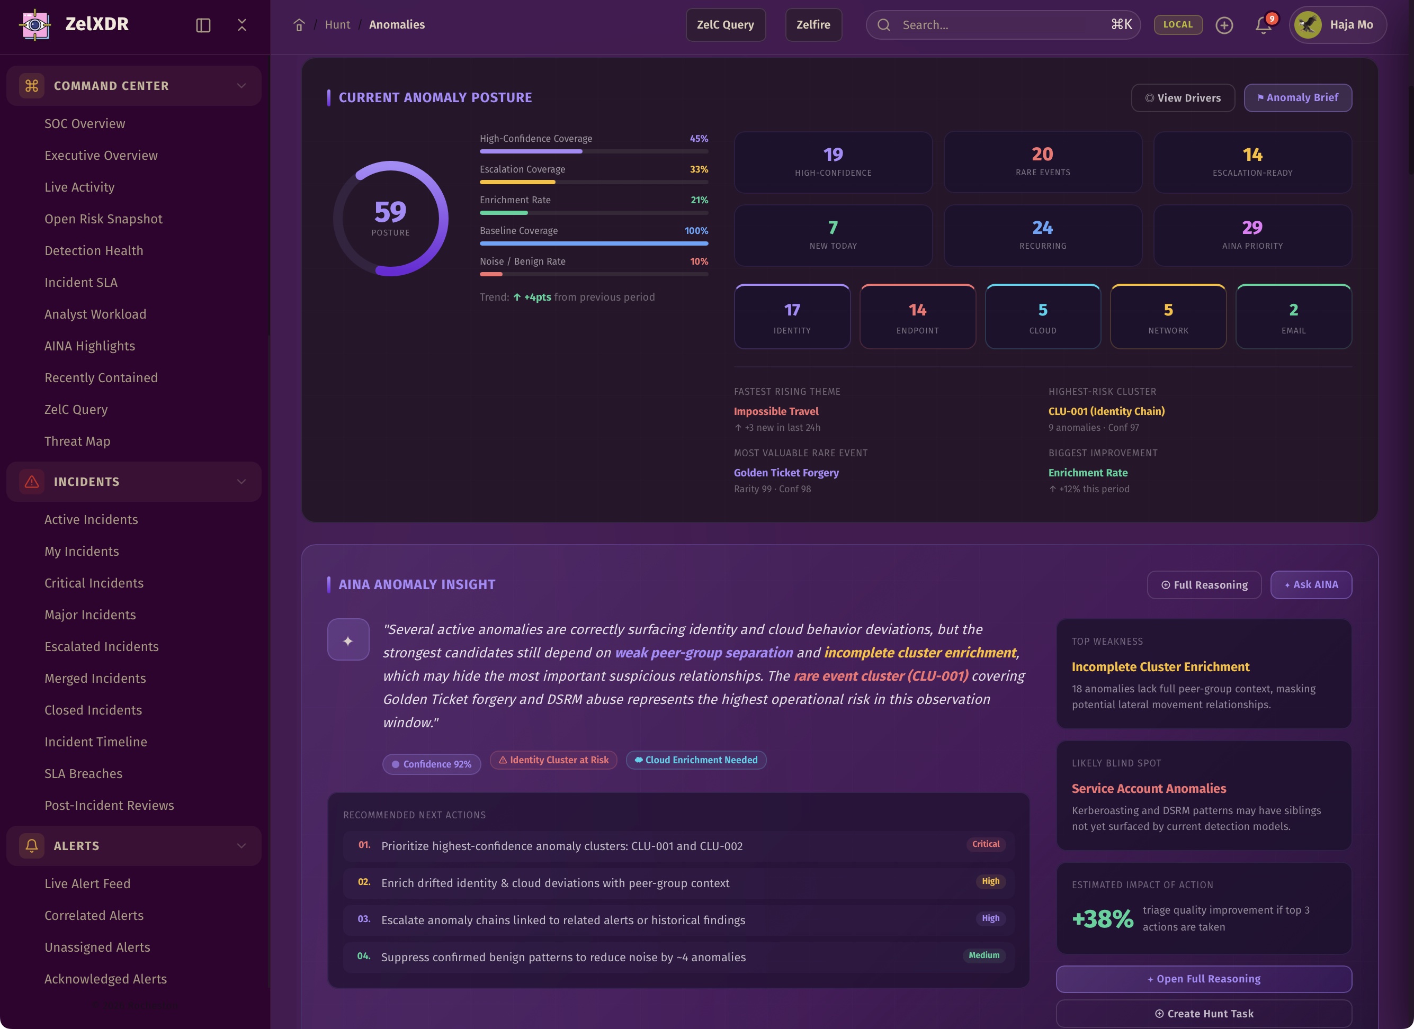Viewport: 1414px width, 1029px height.
Task: Collapse the Command Center section chevron
Action: click(x=241, y=85)
